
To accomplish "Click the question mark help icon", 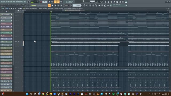I will 114,2.
